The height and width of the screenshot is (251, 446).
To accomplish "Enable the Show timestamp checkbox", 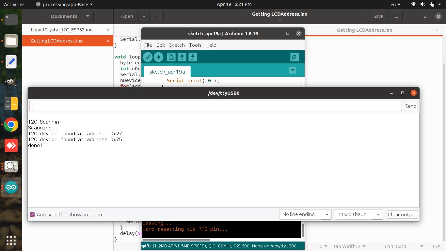I will coord(64,215).
